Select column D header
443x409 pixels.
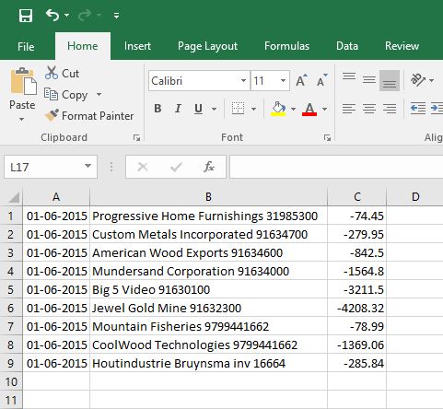click(x=415, y=197)
